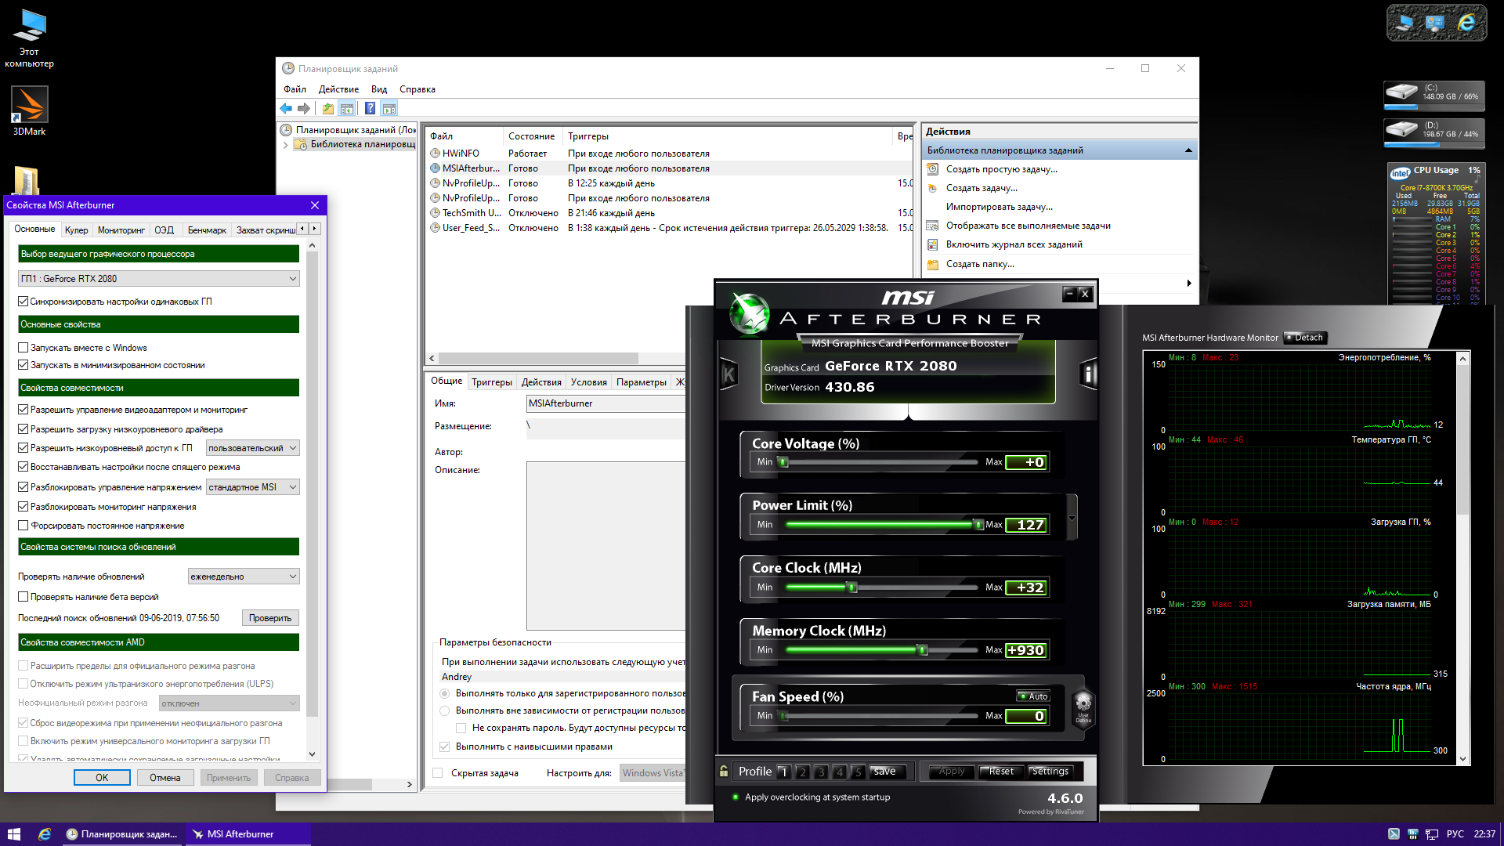Click the 'Создать папку...' action icon

click(933, 264)
